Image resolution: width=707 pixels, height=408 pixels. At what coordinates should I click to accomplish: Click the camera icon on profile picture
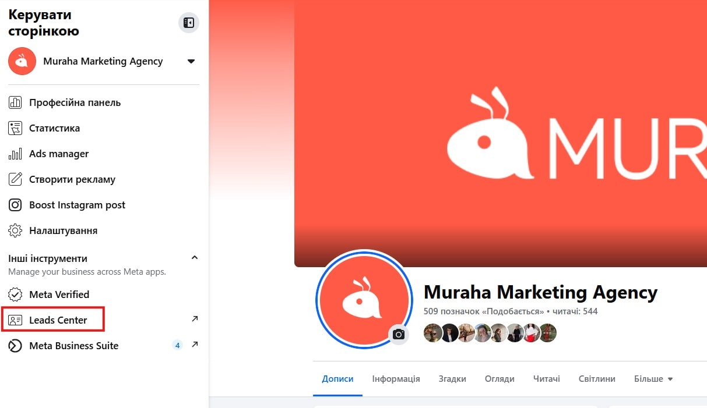399,334
